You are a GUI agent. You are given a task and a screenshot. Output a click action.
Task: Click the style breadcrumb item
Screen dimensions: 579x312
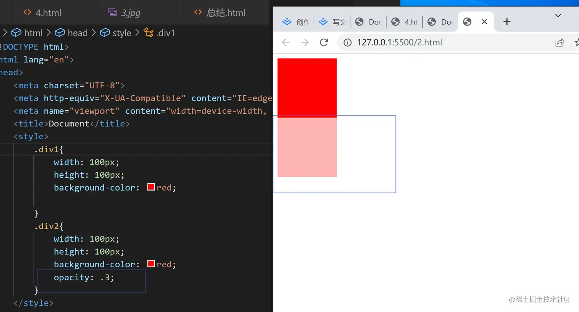pyautogui.click(x=122, y=33)
